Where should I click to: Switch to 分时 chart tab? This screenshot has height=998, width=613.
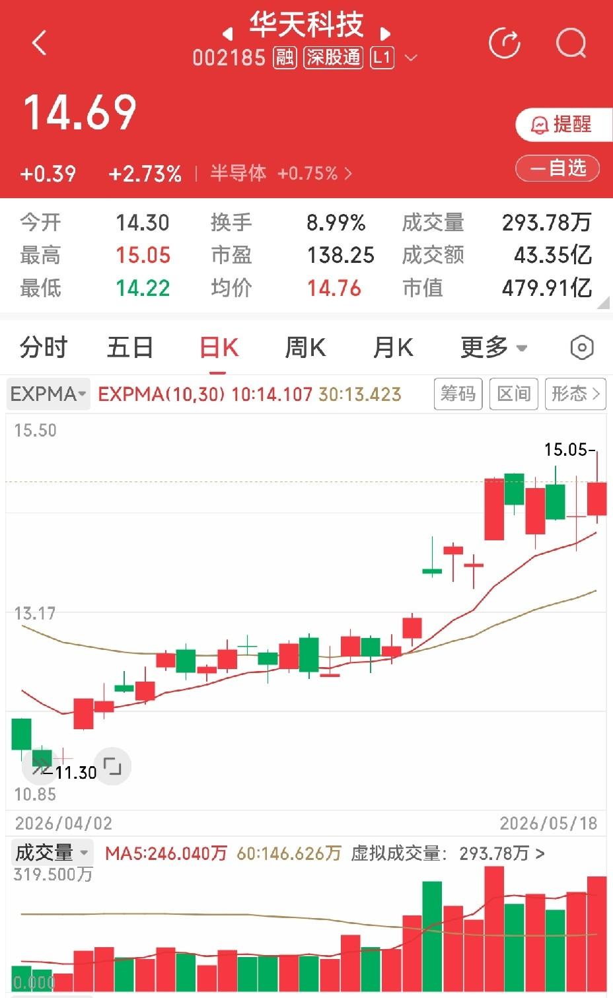pos(44,347)
